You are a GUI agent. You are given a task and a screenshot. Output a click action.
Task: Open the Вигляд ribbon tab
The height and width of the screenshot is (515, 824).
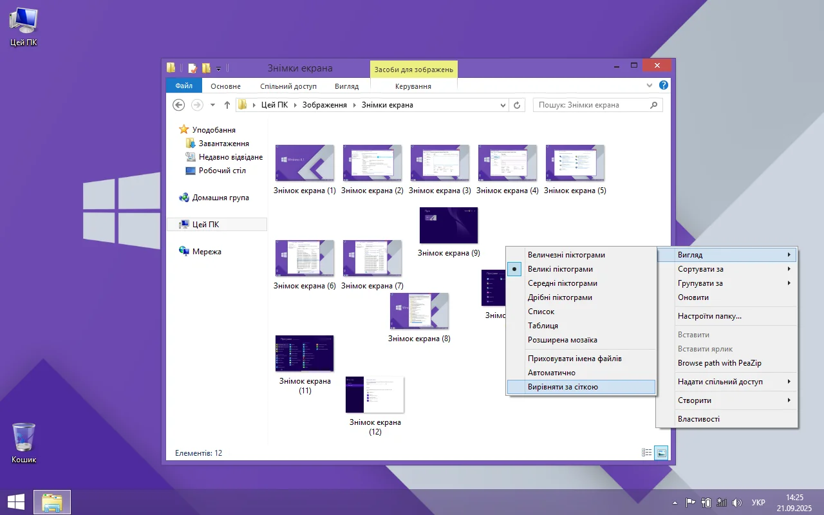coord(346,86)
